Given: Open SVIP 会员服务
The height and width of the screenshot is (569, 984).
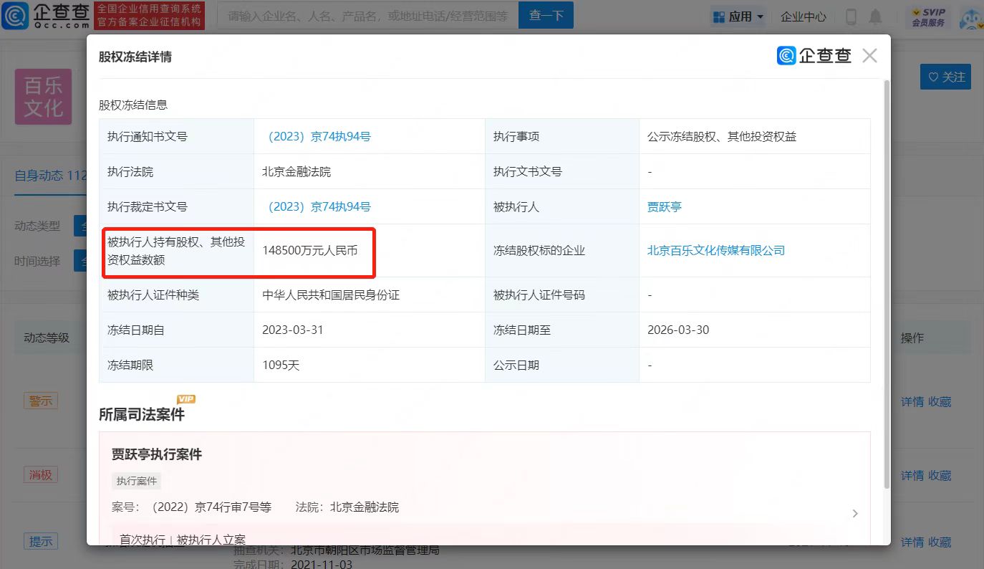Looking at the screenshot, I should 928,16.
